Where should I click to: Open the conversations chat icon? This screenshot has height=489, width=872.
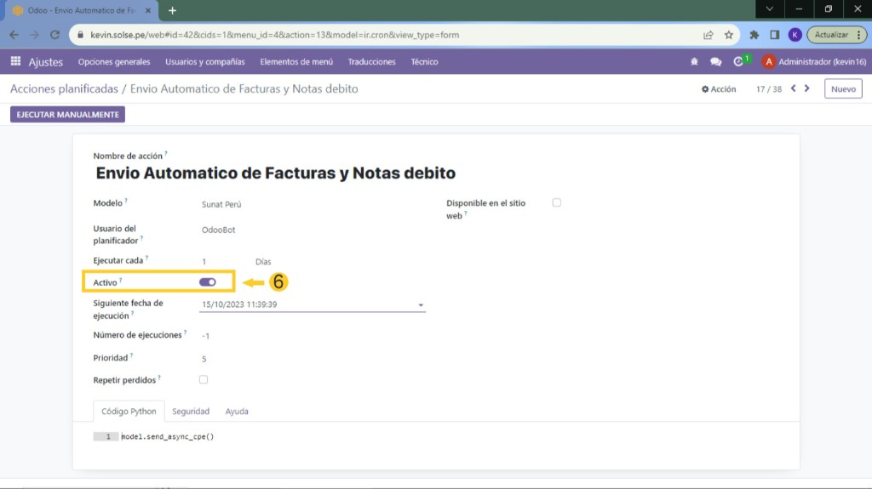[x=715, y=62]
